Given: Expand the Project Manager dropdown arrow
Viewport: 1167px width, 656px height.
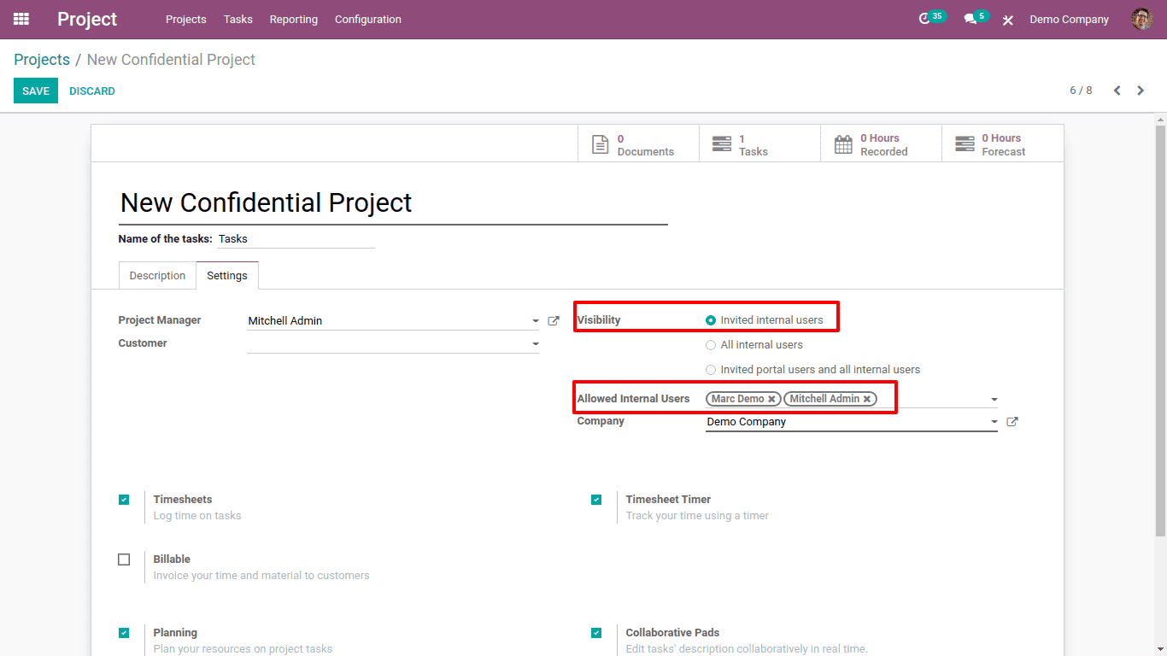Looking at the screenshot, I should (x=536, y=321).
